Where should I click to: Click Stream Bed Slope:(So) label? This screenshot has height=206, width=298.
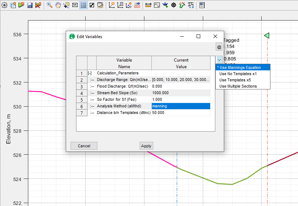(x=117, y=93)
